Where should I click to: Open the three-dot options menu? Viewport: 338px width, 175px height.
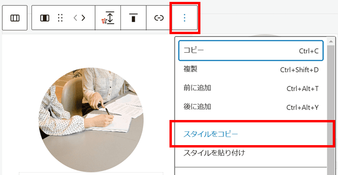pos(185,18)
